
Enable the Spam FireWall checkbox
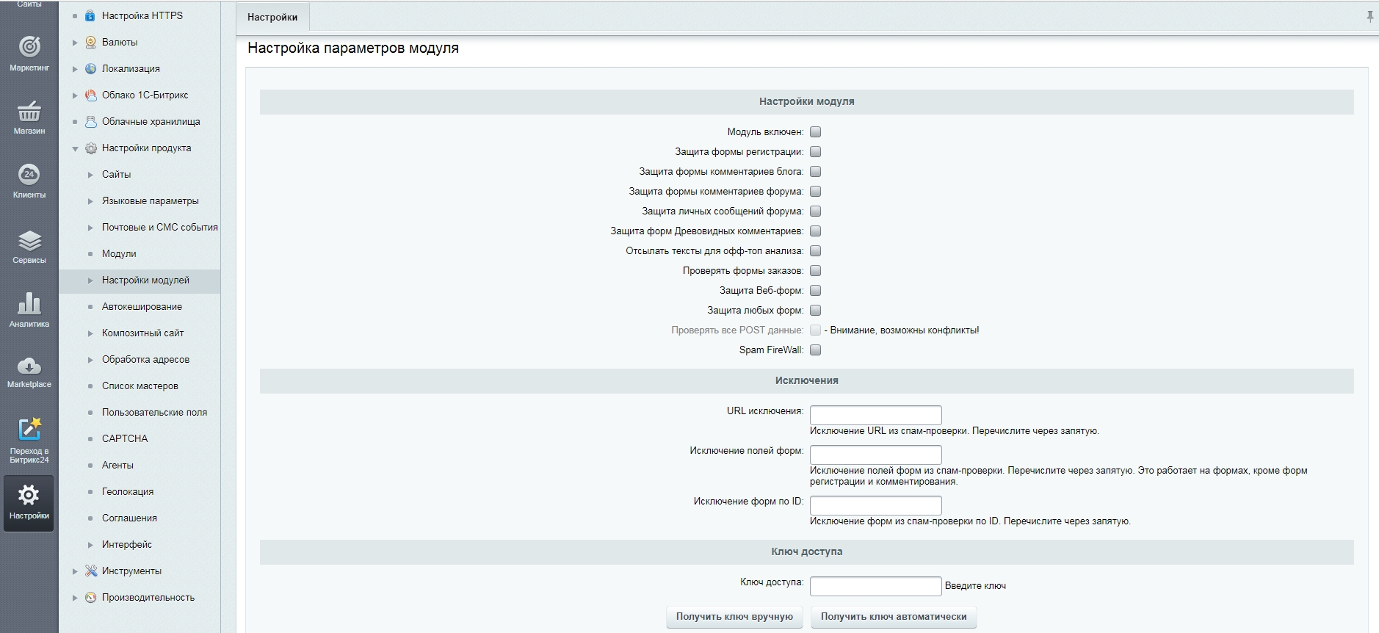point(815,350)
